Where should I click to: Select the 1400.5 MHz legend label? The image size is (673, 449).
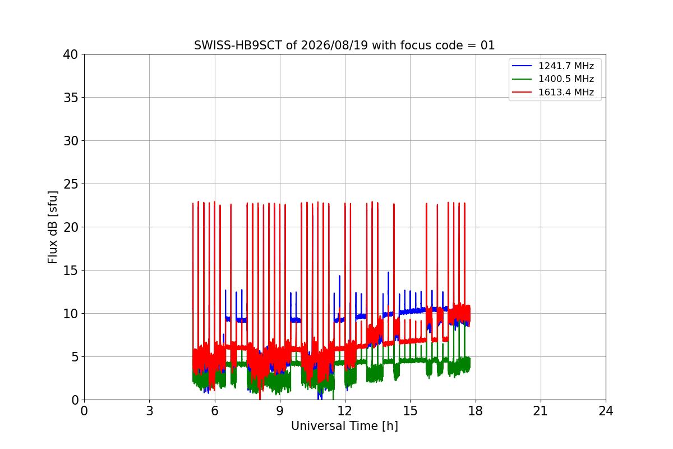tap(566, 79)
